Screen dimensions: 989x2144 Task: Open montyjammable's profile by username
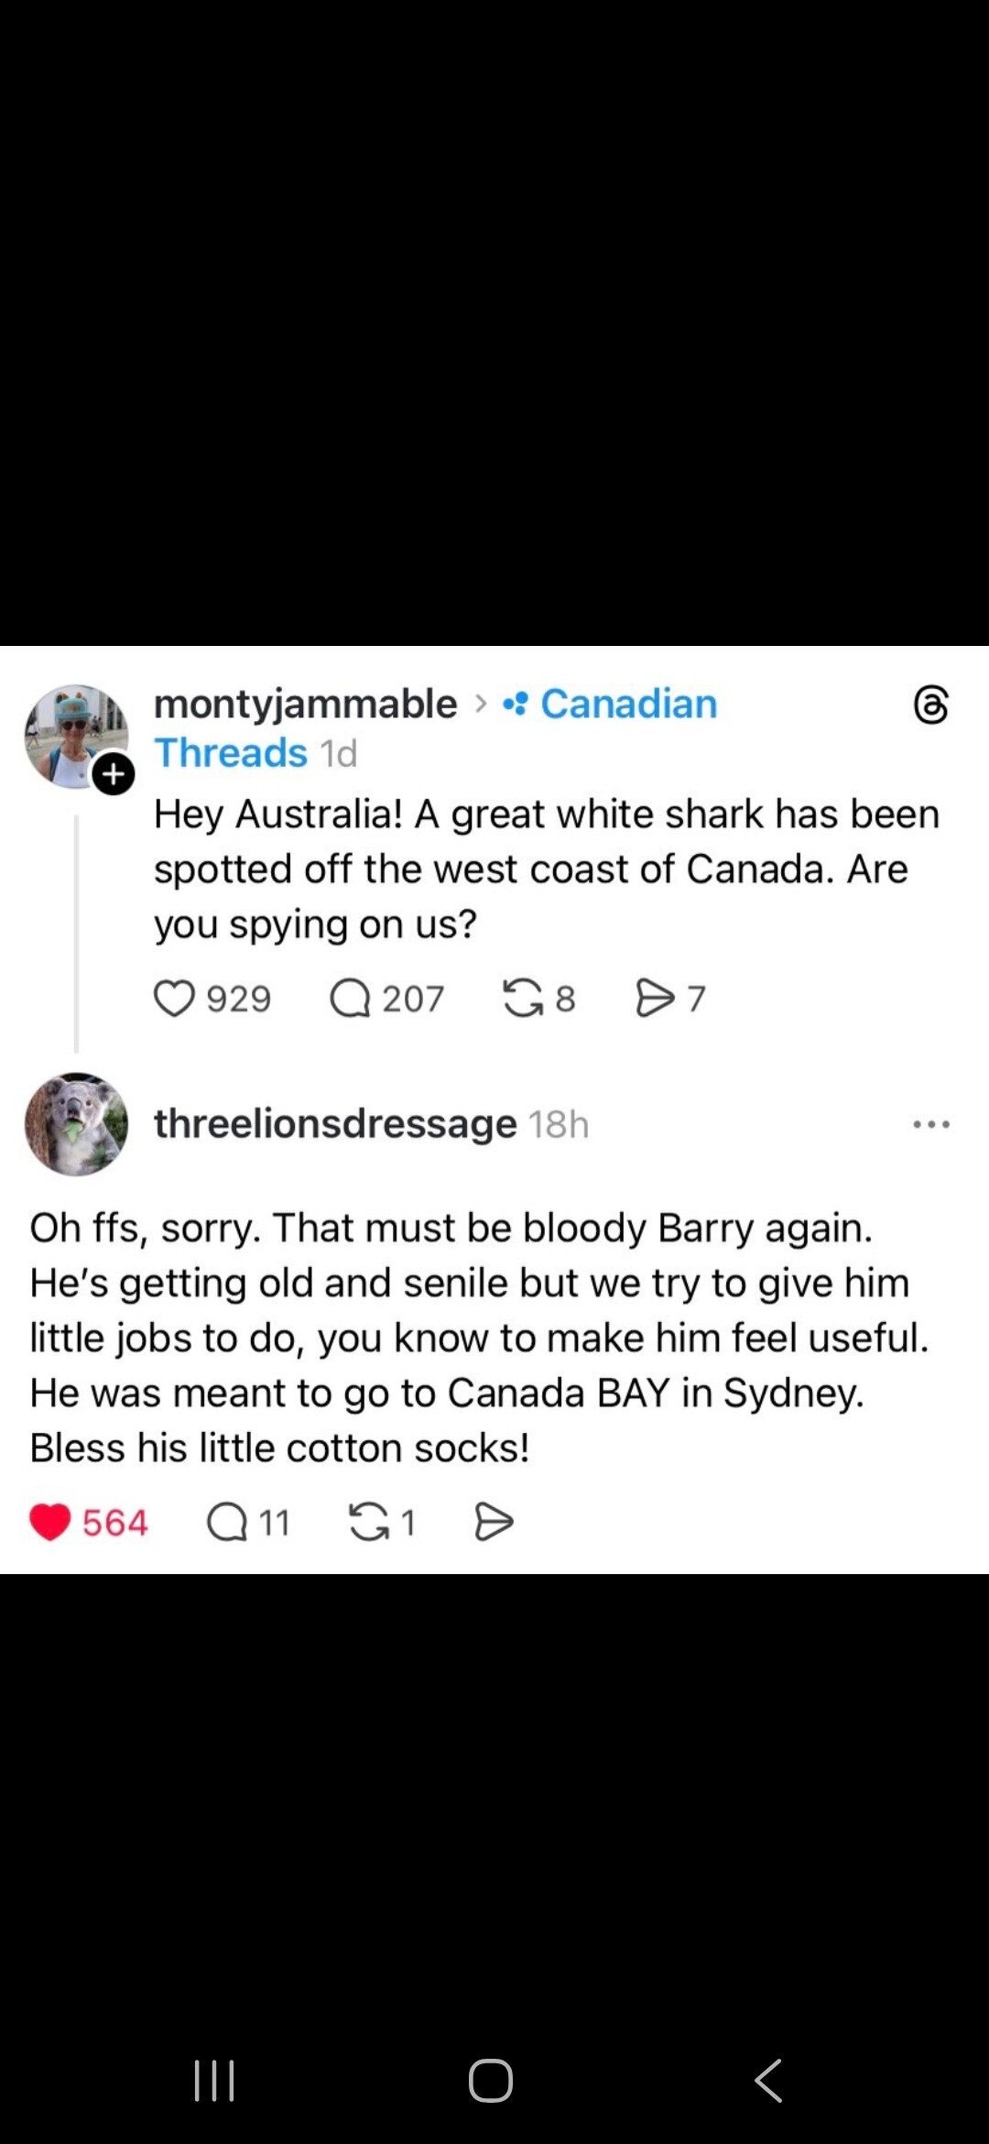(305, 705)
